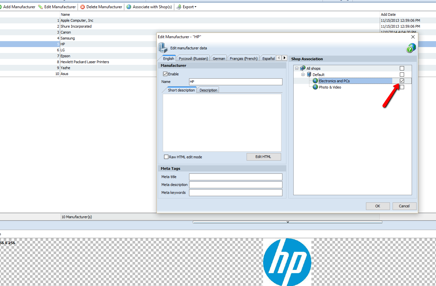Enable Raw HTML edit mode checkbox
The width and height of the screenshot is (436, 286).
tap(166, 157)
